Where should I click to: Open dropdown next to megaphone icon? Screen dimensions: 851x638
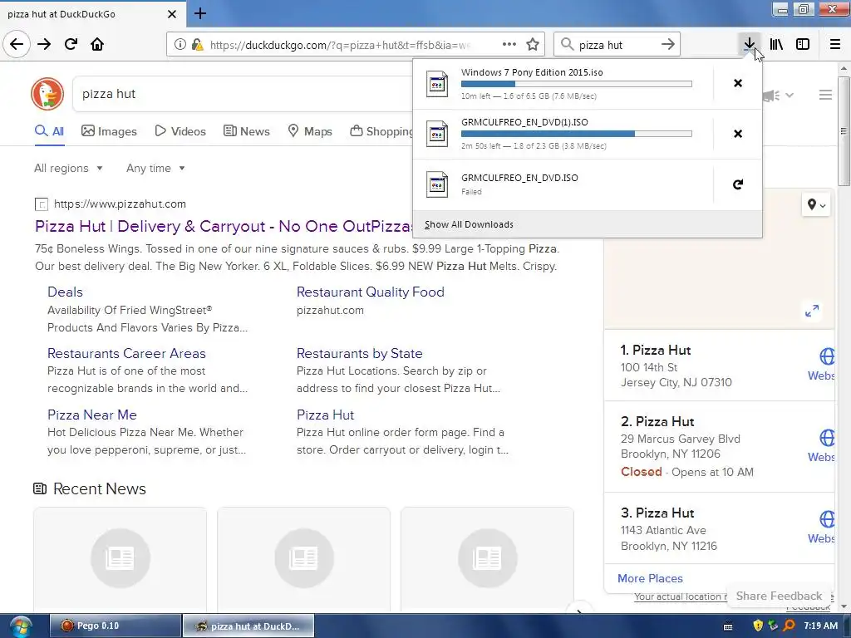point(790,95)
